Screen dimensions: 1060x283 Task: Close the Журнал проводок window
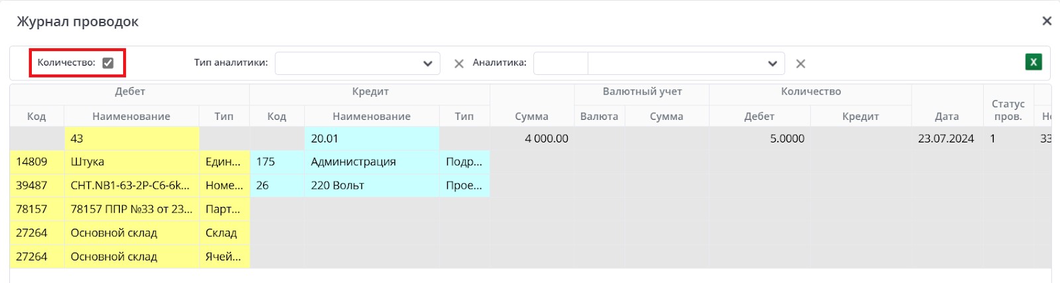click(x=1047, y=21)
